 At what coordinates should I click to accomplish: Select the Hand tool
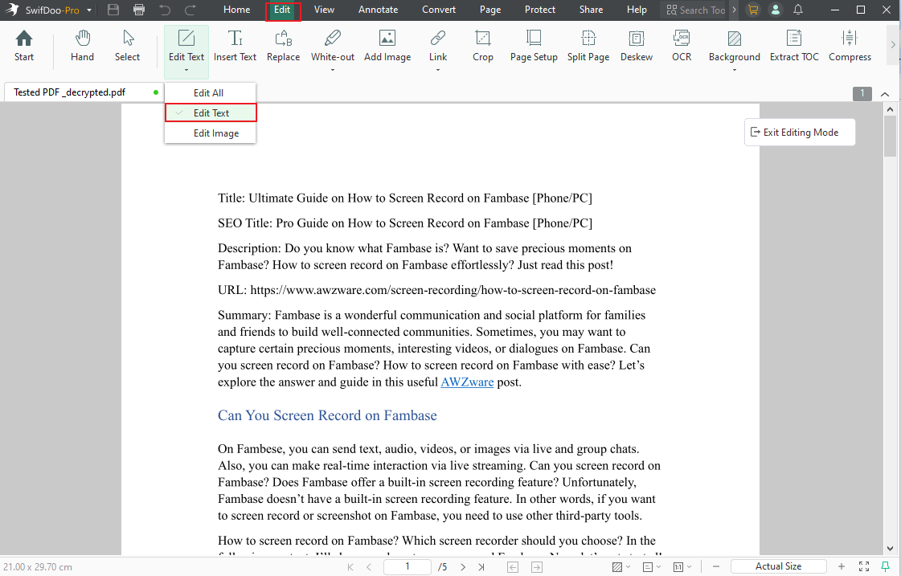82,46
